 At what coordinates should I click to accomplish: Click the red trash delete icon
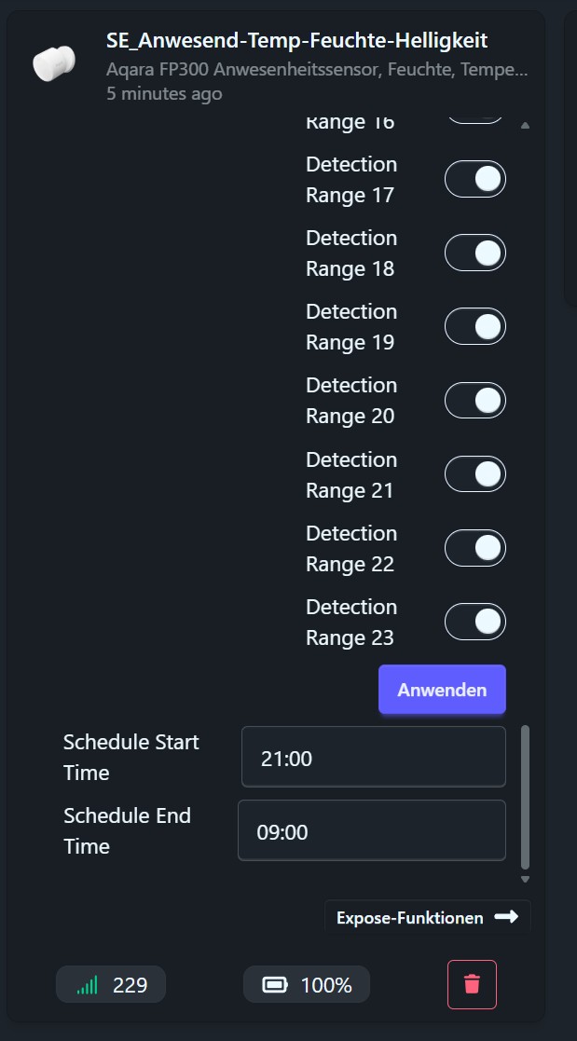pos(472,984)
